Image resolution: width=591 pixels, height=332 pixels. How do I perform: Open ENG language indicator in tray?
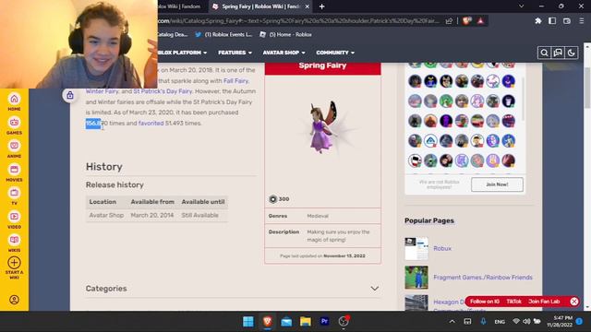coord(500,322)
